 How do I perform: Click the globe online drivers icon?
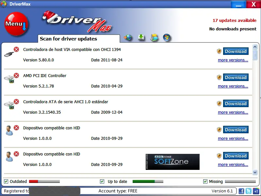[x=128, y=37]
